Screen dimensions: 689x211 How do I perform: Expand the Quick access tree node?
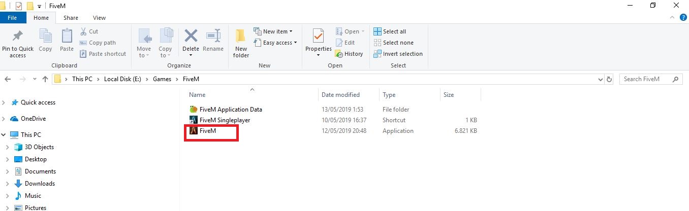coord(4,102)
